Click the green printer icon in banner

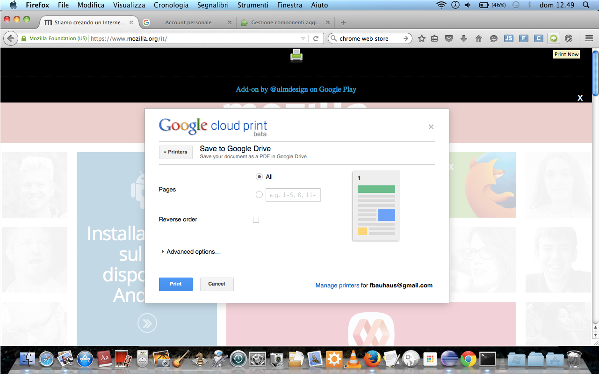pos(296,55)
